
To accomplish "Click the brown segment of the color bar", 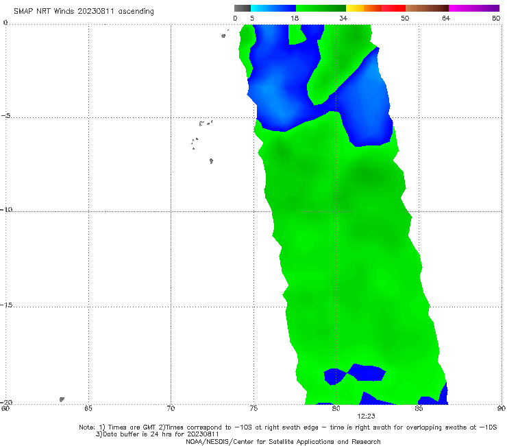I will tap(427, 8).
